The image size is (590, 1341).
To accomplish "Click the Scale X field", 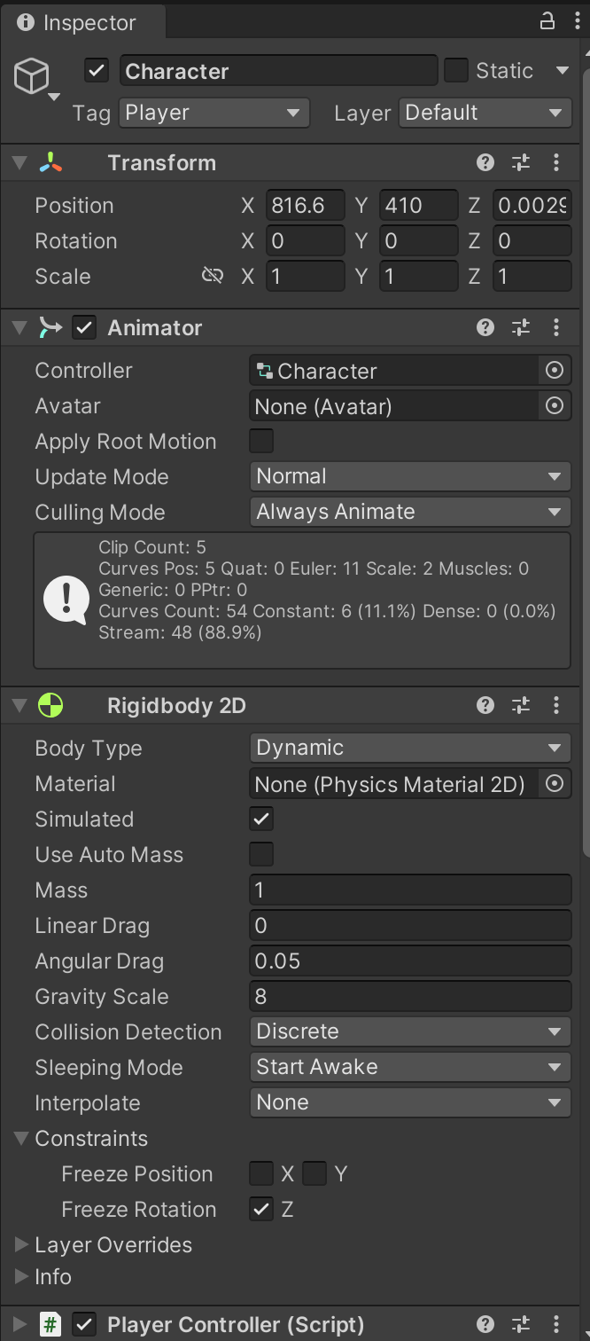I will [x=306, y=276].
